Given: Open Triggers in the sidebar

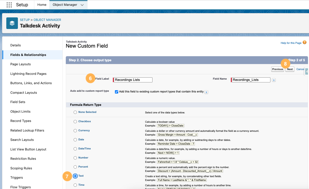Looking at the screenshot, I should pyautogui.click(x=17, y=178).
